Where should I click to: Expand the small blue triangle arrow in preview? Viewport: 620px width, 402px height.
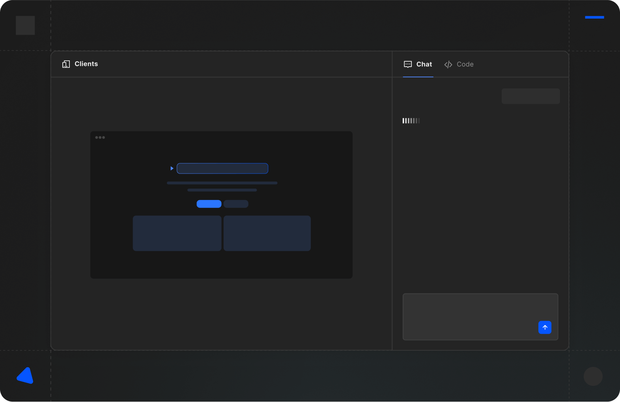(172, 168)
